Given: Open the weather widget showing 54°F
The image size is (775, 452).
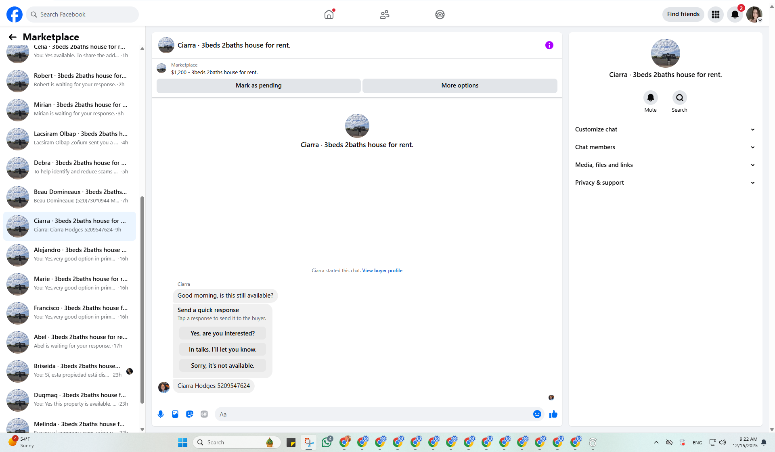Looking at the screenshot, I should (21, 442).
